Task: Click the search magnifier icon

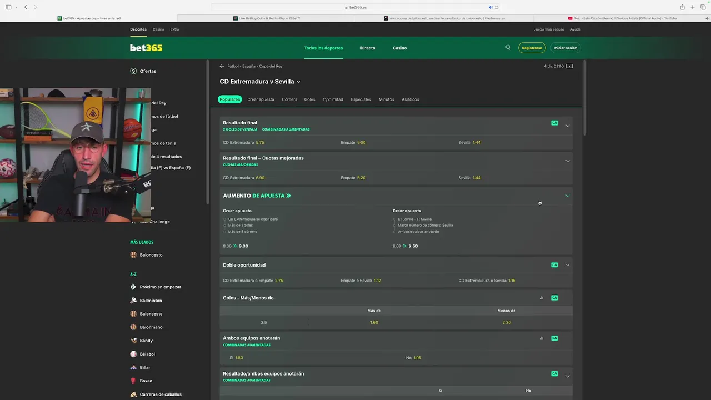Action: (508, 48)
